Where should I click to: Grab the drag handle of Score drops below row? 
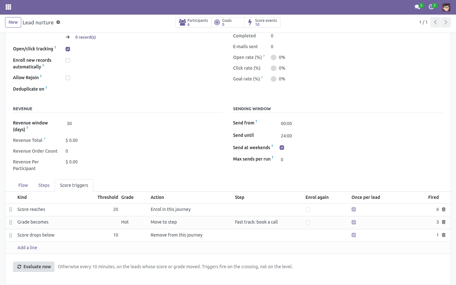tap(11, 235)
